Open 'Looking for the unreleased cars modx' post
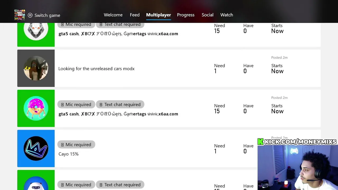Viewport: 338px width, 190px height. click(96, 69)
